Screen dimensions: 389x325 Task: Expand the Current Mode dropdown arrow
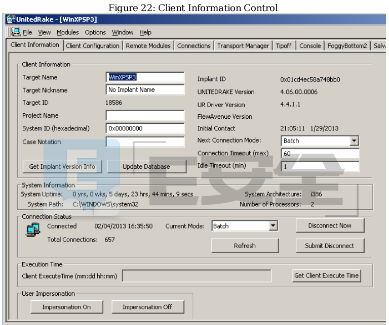(273, 226)
